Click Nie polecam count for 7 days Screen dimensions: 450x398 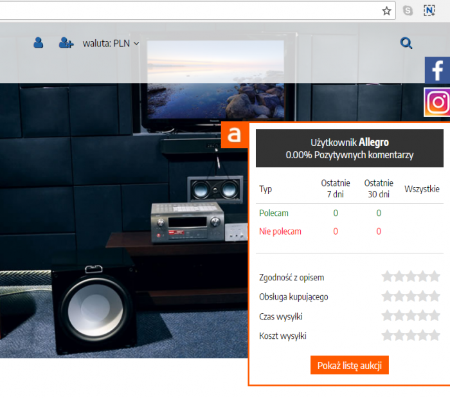pyautogui.click(x=336, y=231)
